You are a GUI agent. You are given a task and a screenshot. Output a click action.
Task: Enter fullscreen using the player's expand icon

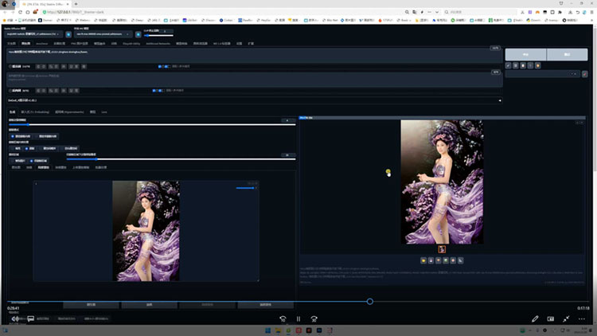(x=566, y=318)
